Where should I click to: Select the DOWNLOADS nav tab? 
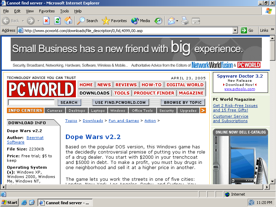pos(95,93)
